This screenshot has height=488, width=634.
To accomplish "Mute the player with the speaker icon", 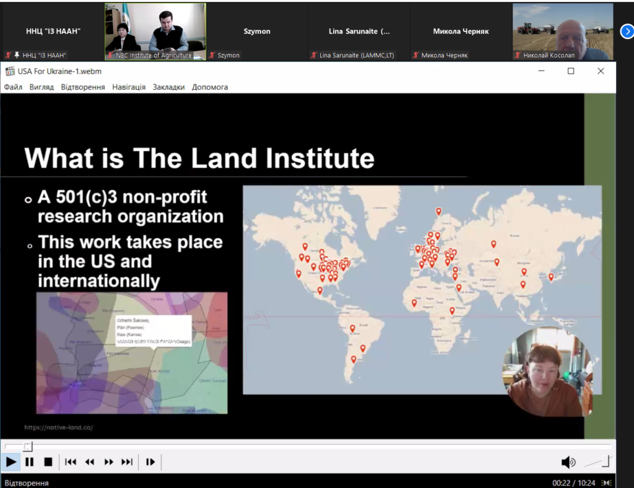I will [567, 462].
